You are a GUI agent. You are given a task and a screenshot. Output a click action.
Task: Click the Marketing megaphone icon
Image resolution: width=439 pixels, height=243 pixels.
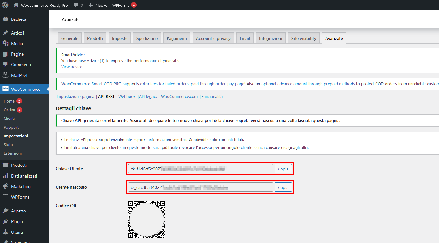(x=6, y=186)
